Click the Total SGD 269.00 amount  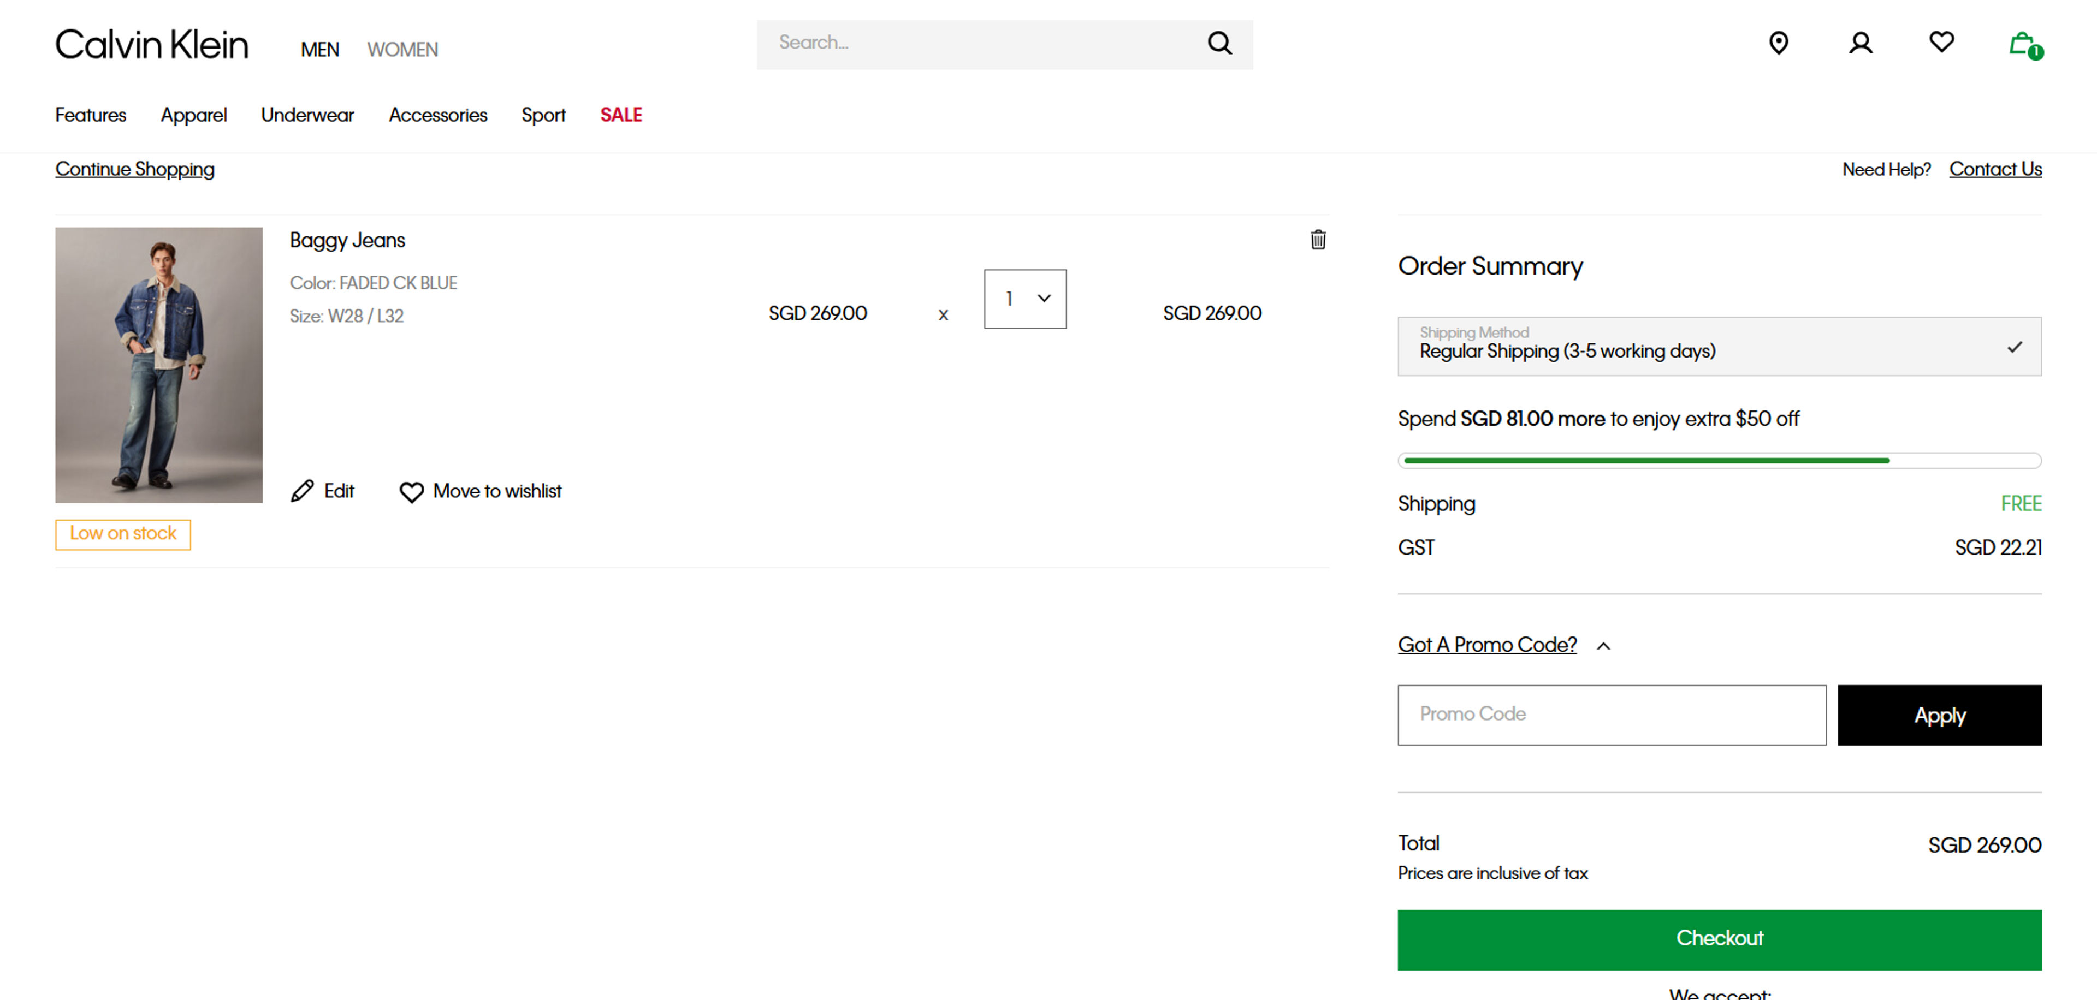(1984, 846)
